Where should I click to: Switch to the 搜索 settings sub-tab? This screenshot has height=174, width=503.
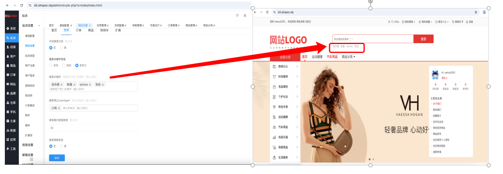click(x=67, y=30)
